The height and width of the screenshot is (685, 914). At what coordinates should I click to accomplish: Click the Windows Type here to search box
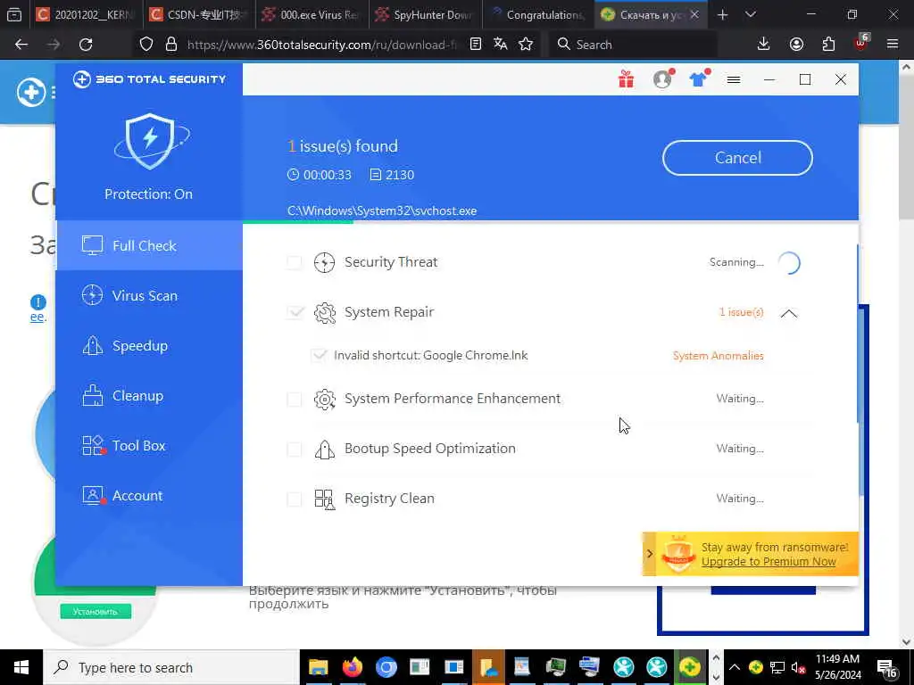[170, 667]
